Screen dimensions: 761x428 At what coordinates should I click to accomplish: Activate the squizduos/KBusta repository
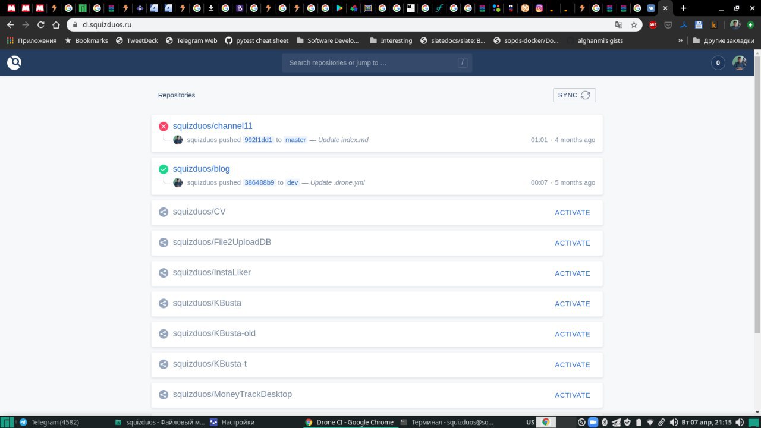pyautogui.click(x=573, y=304)
